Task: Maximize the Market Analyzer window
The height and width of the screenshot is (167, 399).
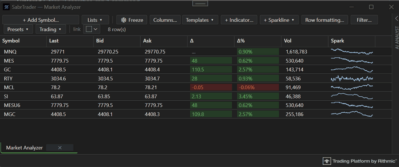Action: coord(371,7)
